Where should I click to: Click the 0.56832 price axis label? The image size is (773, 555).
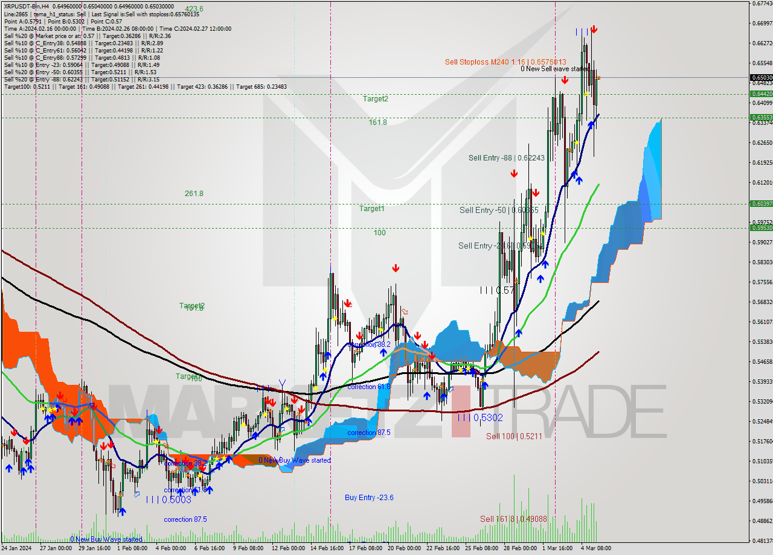pos(762,302)
